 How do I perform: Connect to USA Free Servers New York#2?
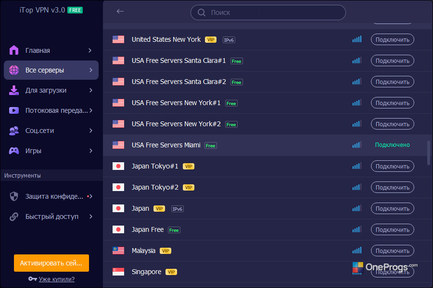tap(393, 124)
